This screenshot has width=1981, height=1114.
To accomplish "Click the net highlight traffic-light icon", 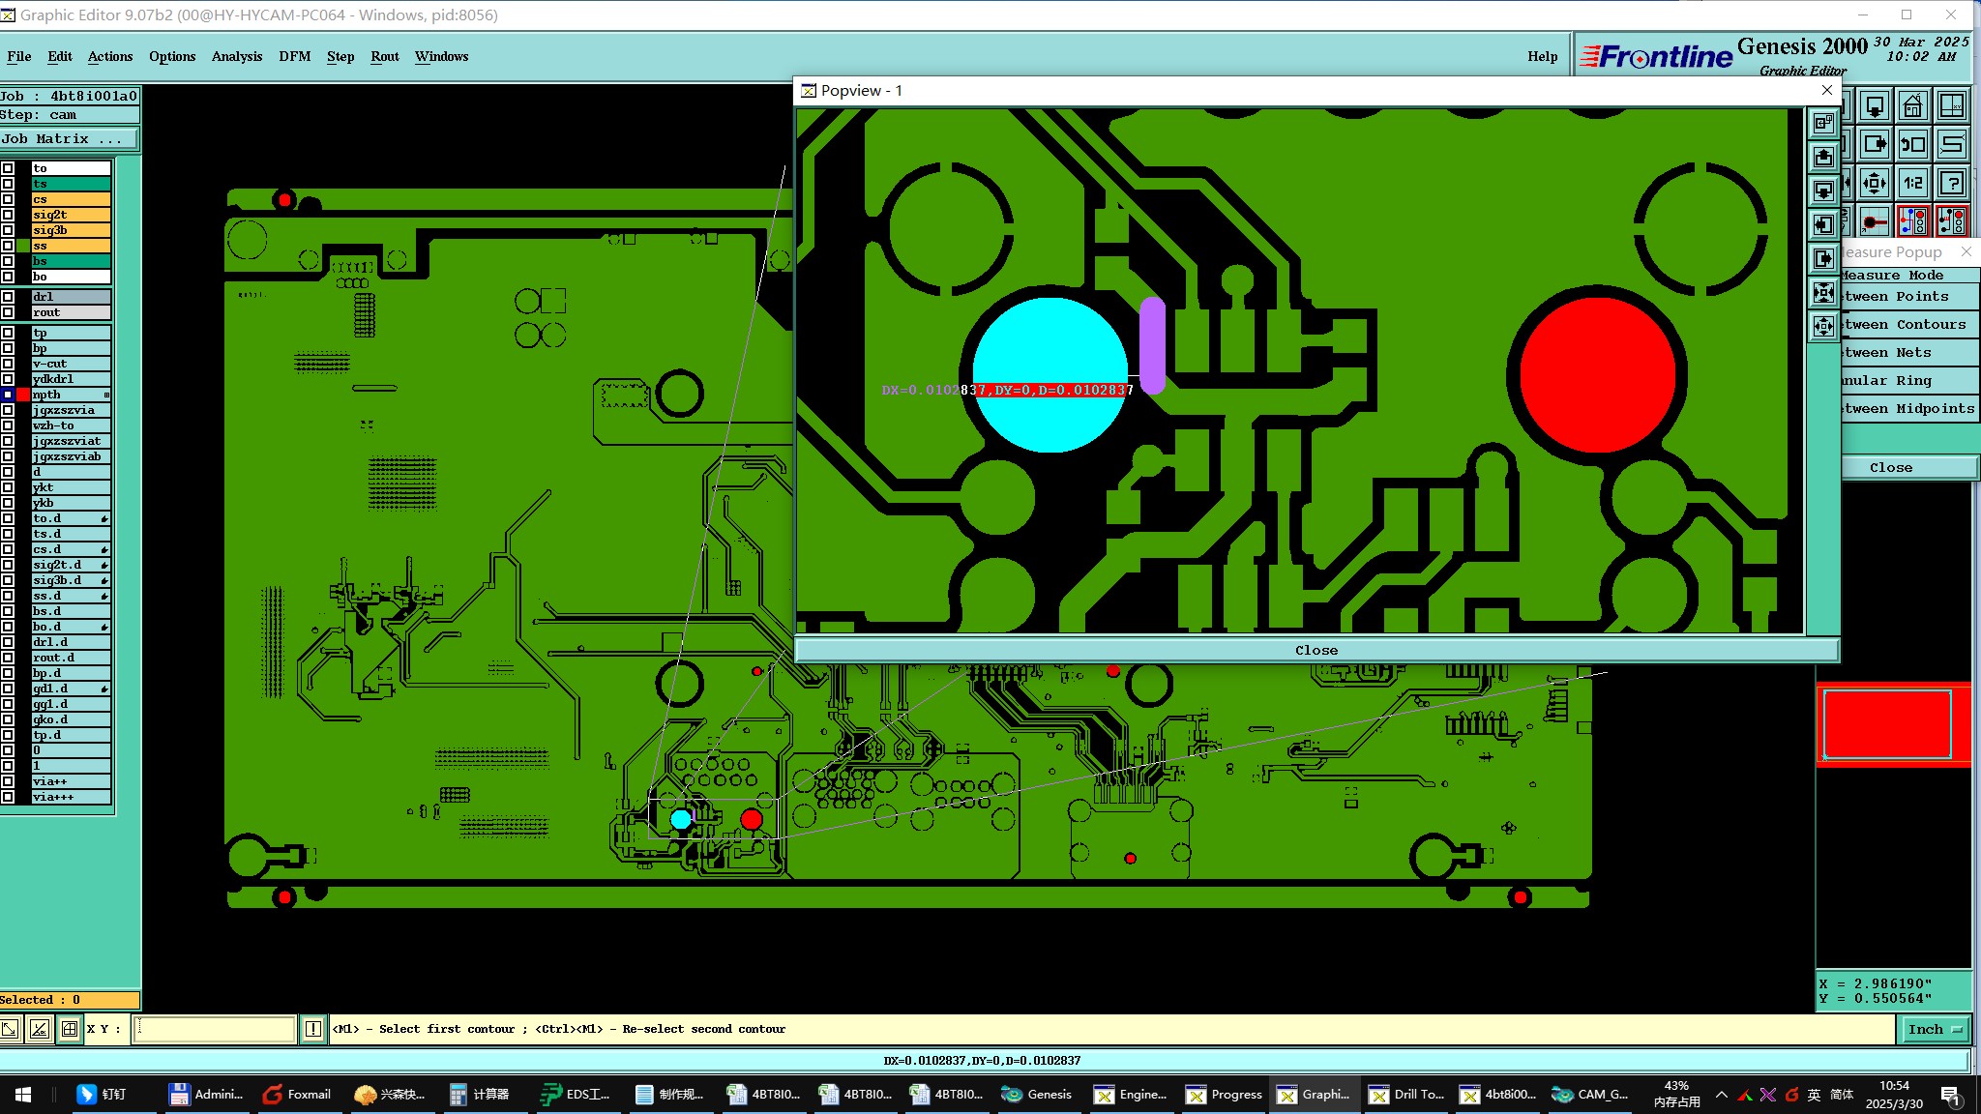I will pos(1912,221).
